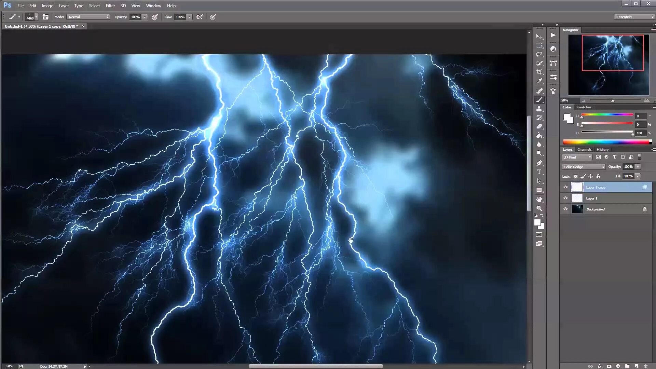This screenshot has height=369, width=656.
Task: Select the Hand tool
Action: coord(539,199)
